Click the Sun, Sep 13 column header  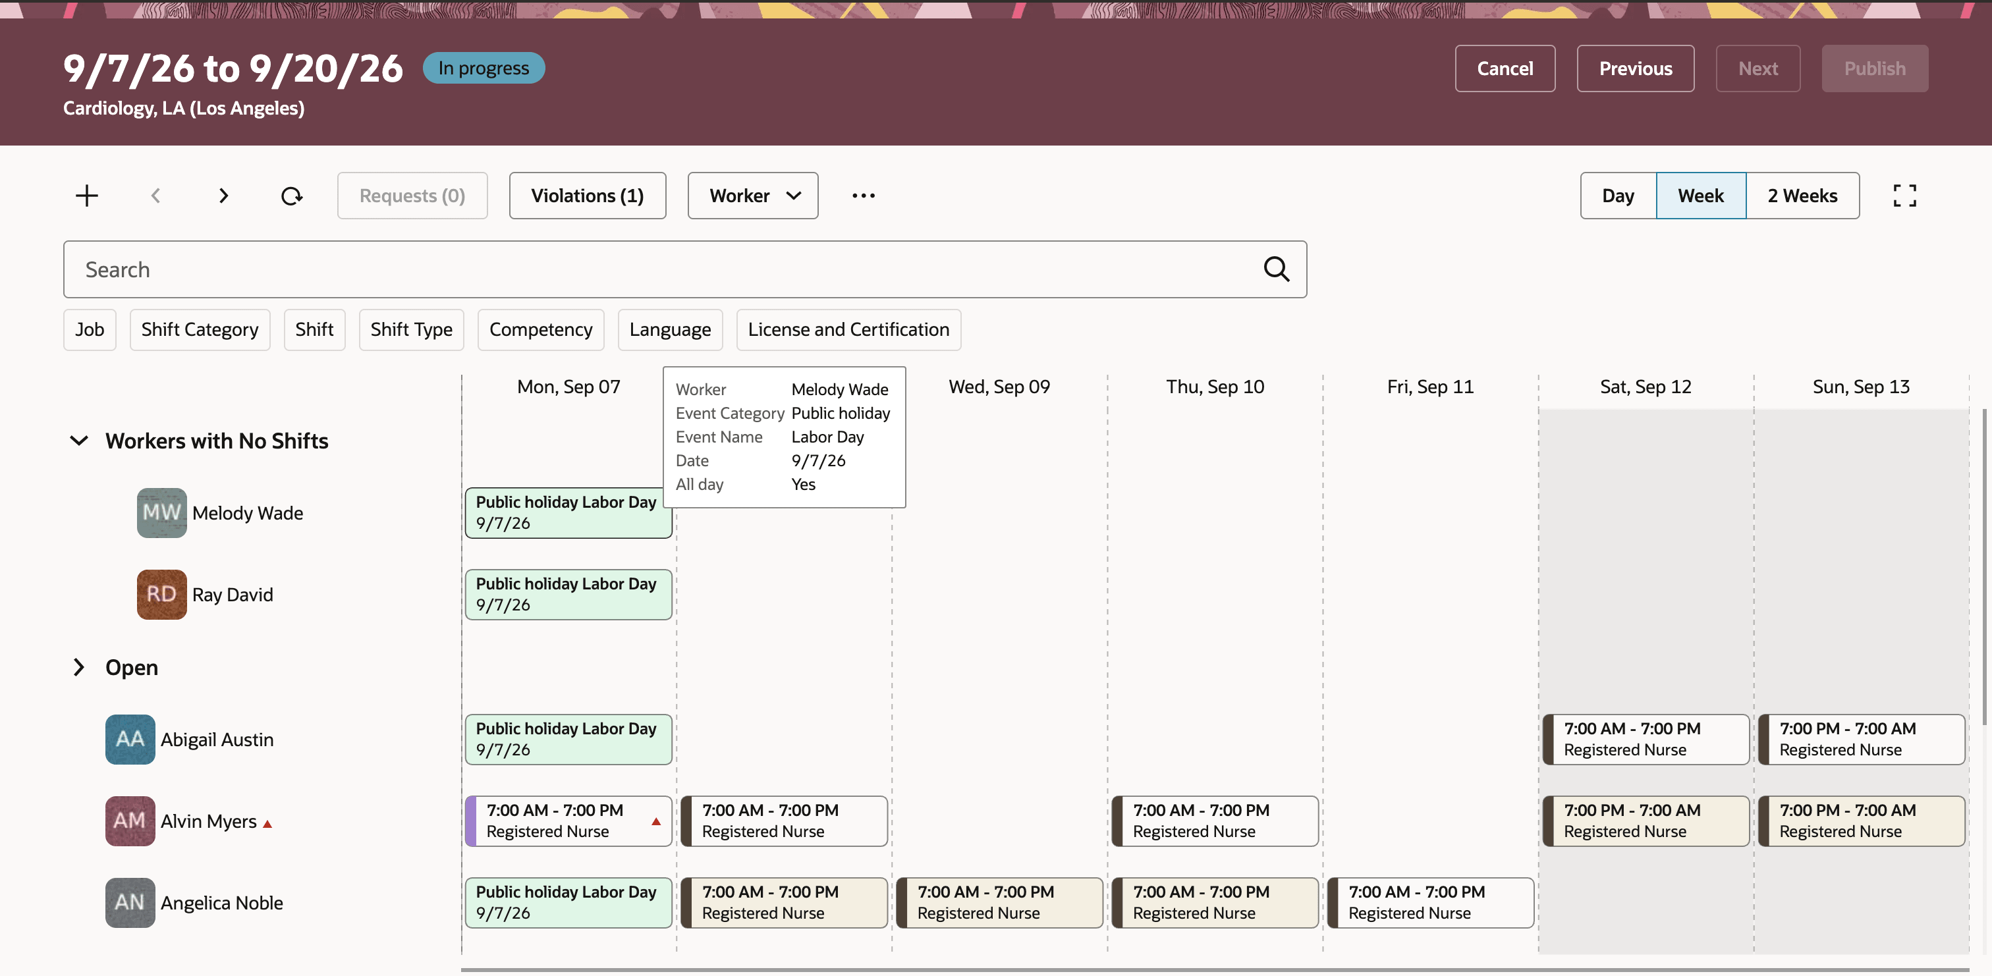point(1862,387)
